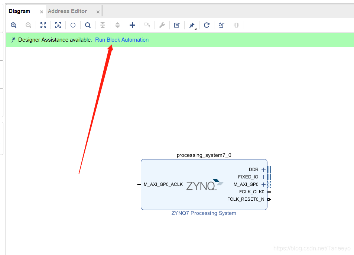Close the Address Editor tab
354x255 pixels.
(98, 12)
